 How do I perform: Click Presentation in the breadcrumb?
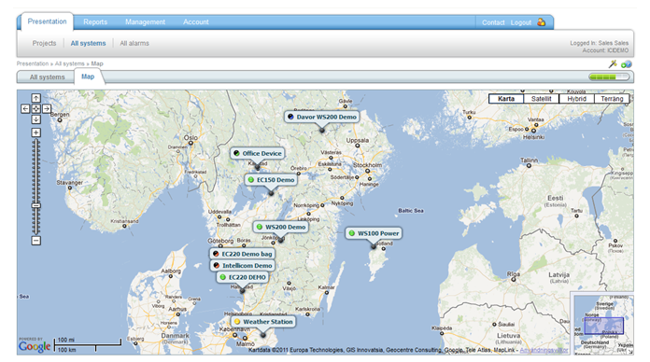33,63
